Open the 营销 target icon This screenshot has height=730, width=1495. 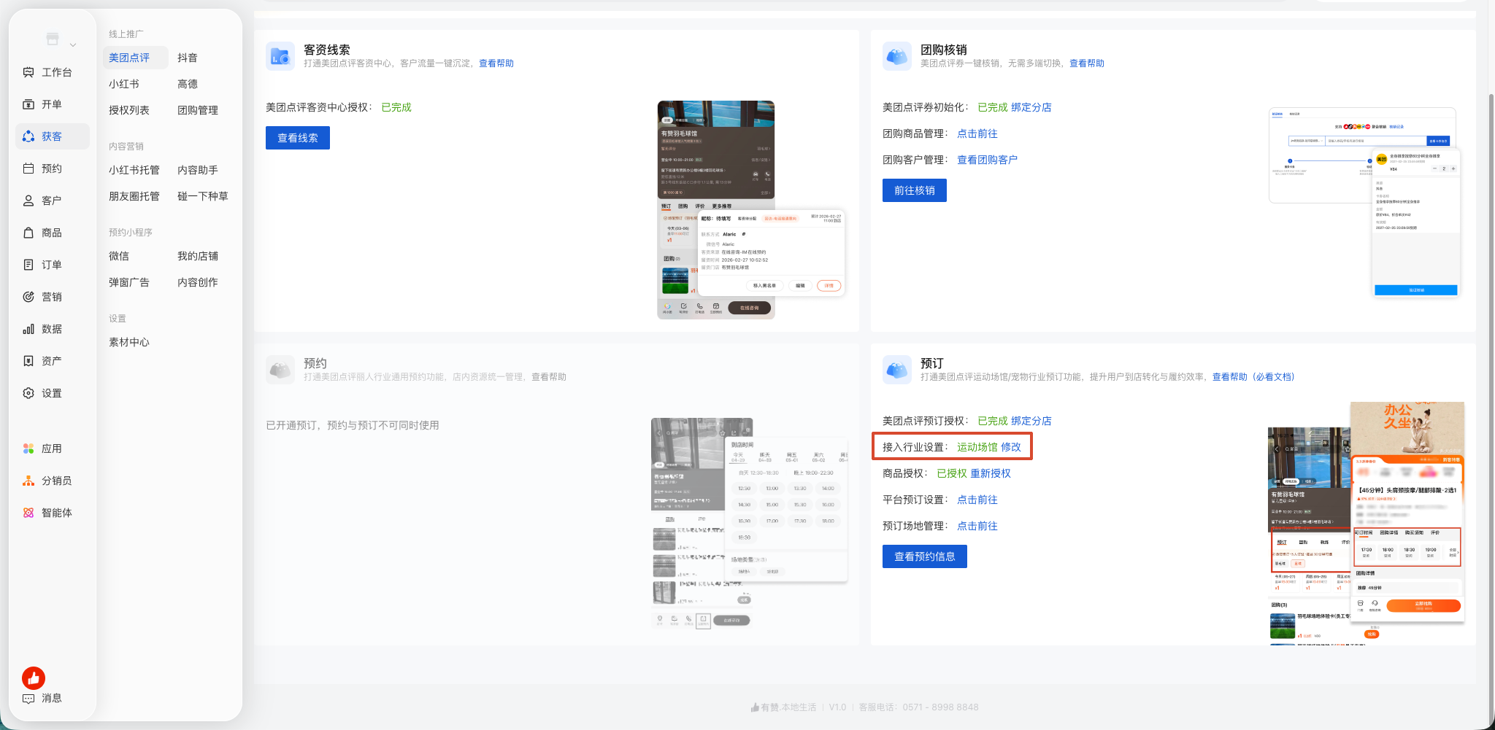click(x=28, y=297)
